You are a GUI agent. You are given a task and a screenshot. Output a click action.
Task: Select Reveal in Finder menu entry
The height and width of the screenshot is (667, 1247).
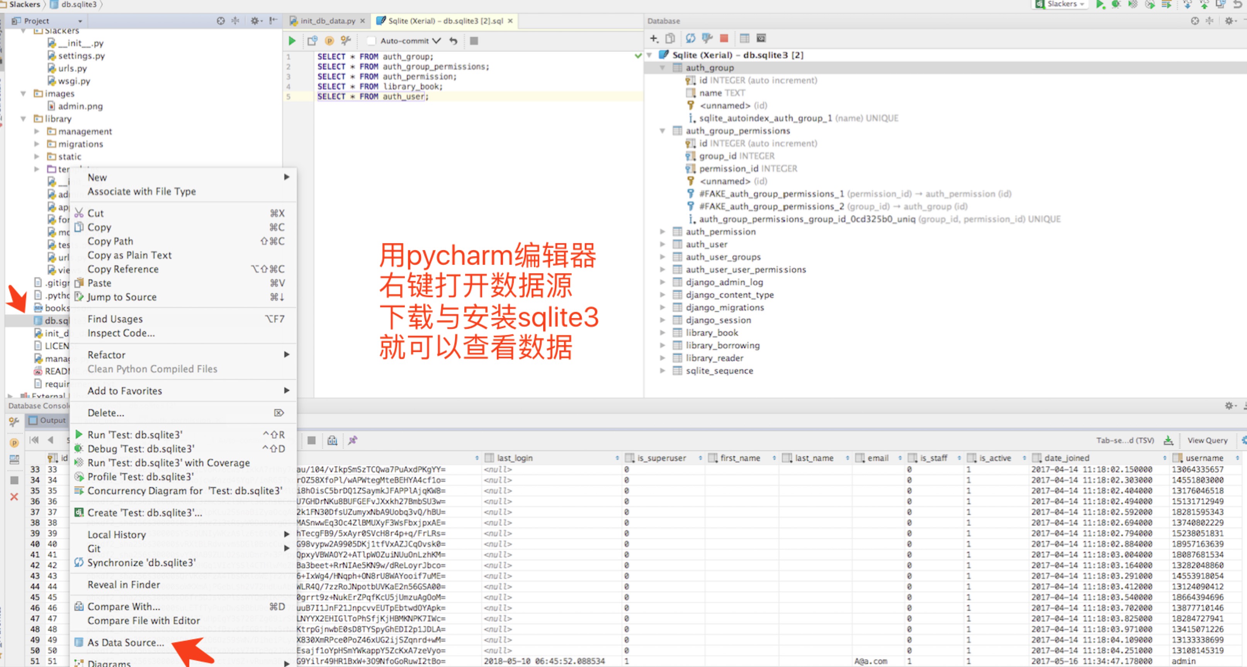coord(124,584)
